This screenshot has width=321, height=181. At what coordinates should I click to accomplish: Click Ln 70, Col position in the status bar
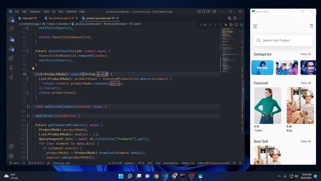(x=114, y=163)
